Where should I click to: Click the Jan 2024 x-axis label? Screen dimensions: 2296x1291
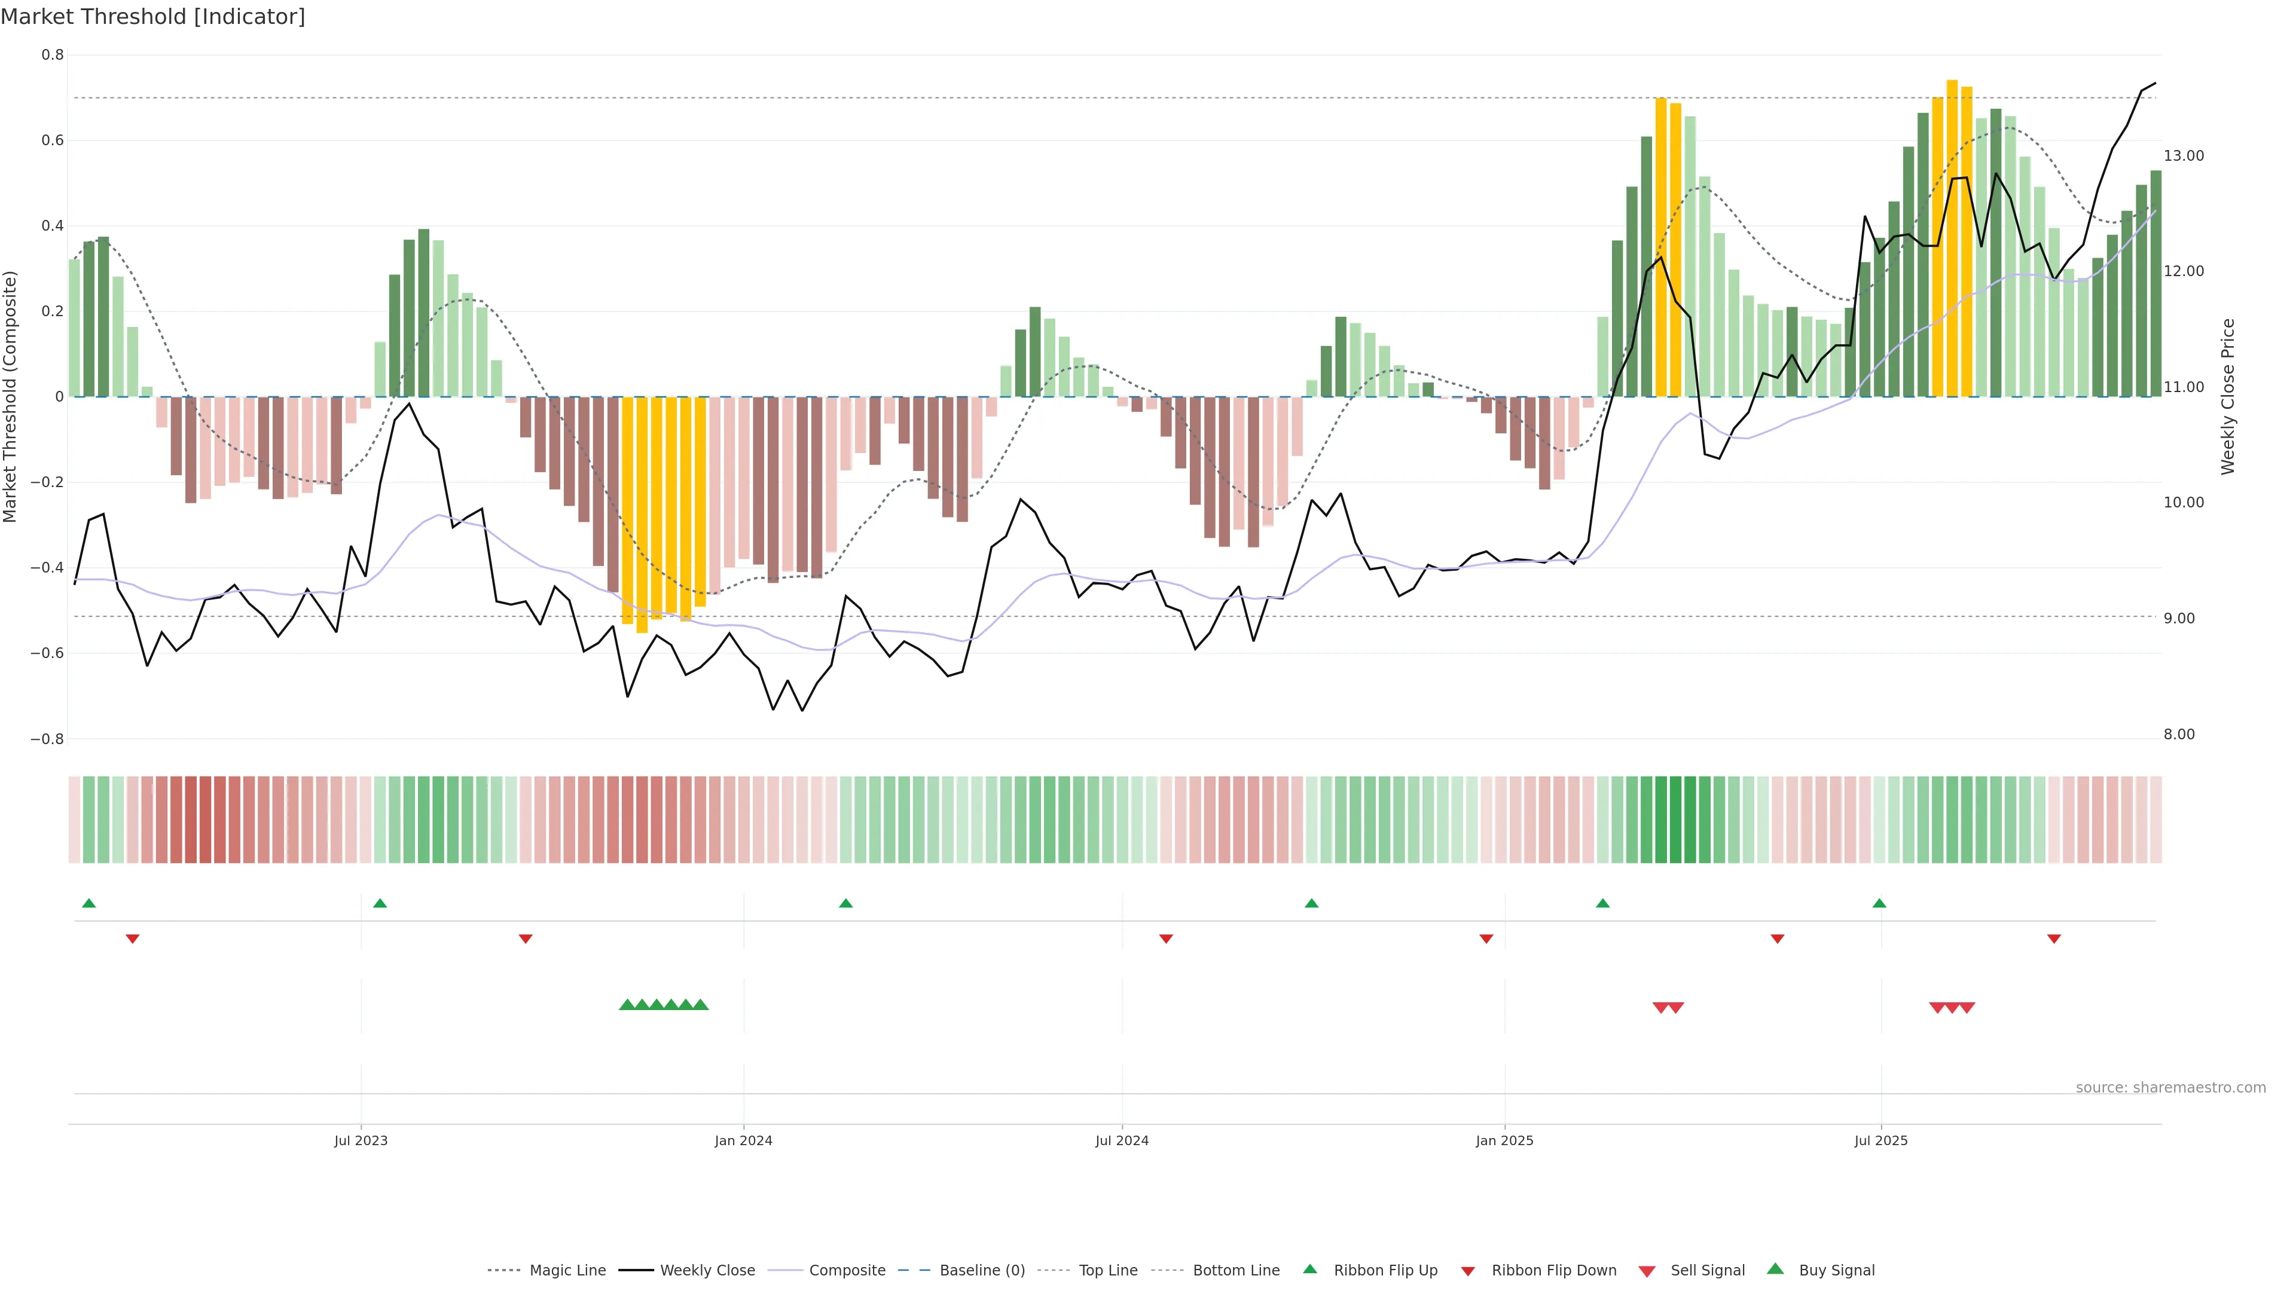(743, 1140)
